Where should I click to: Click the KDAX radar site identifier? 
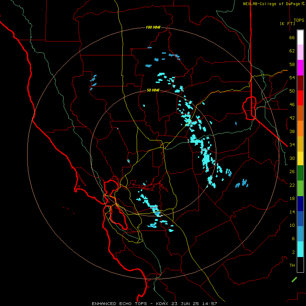click(x=163, y=304)
